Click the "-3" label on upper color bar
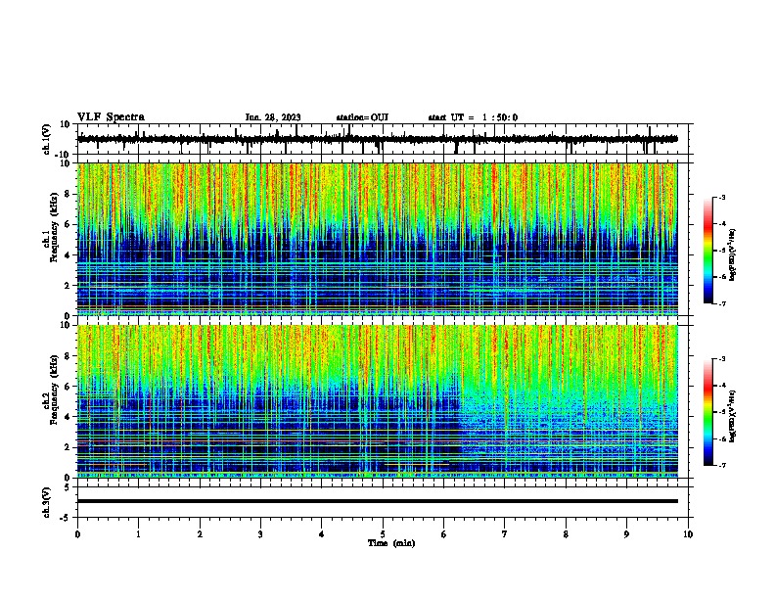 tap(721, 197)
